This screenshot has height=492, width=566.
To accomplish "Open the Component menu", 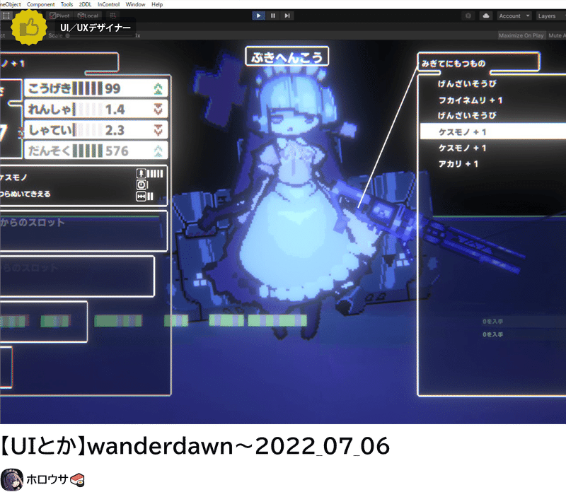I will [41, 4].
